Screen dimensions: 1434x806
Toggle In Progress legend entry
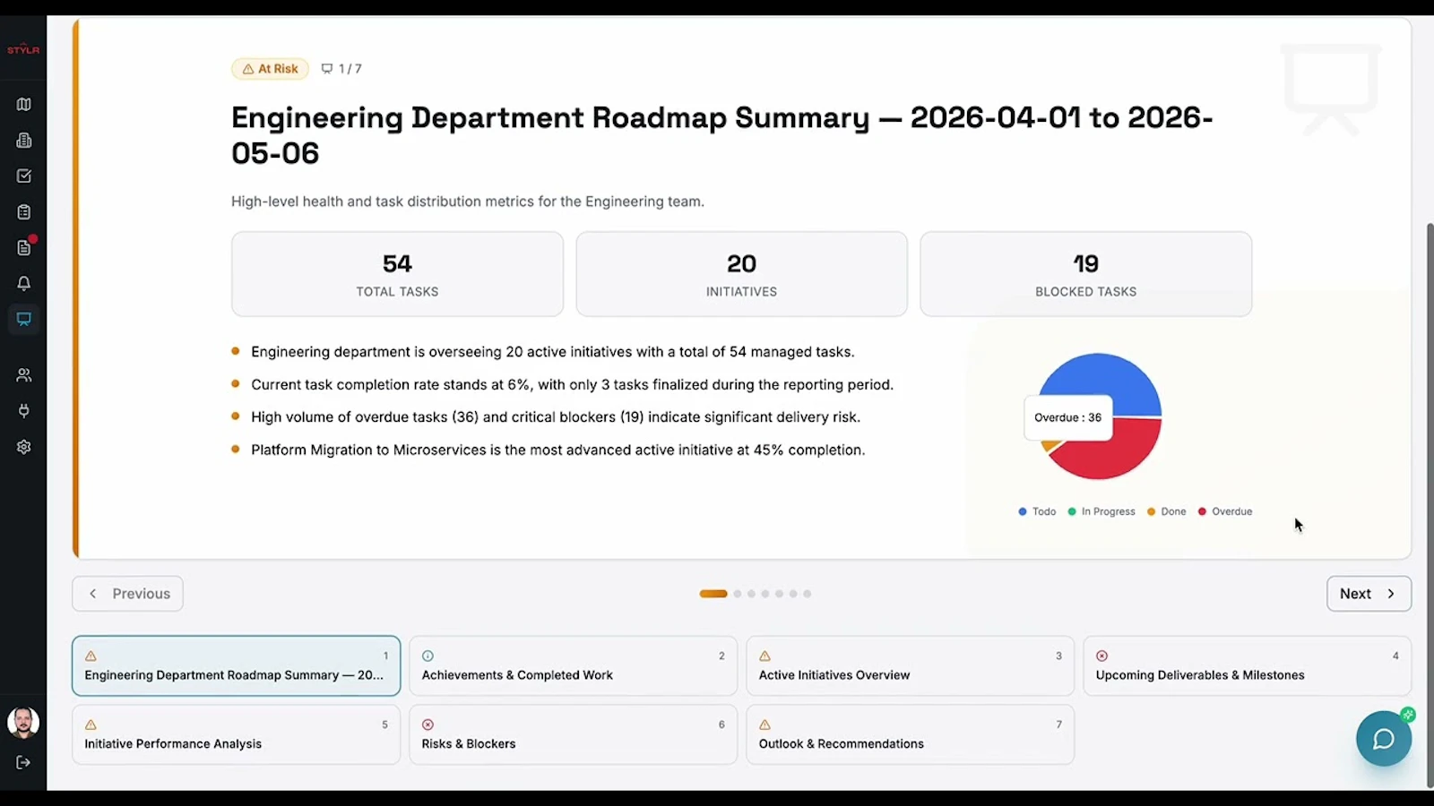(x=1101, y=511)
